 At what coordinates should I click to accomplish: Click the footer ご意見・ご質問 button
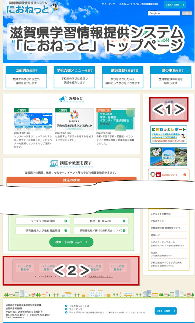[x=165, y=311]
